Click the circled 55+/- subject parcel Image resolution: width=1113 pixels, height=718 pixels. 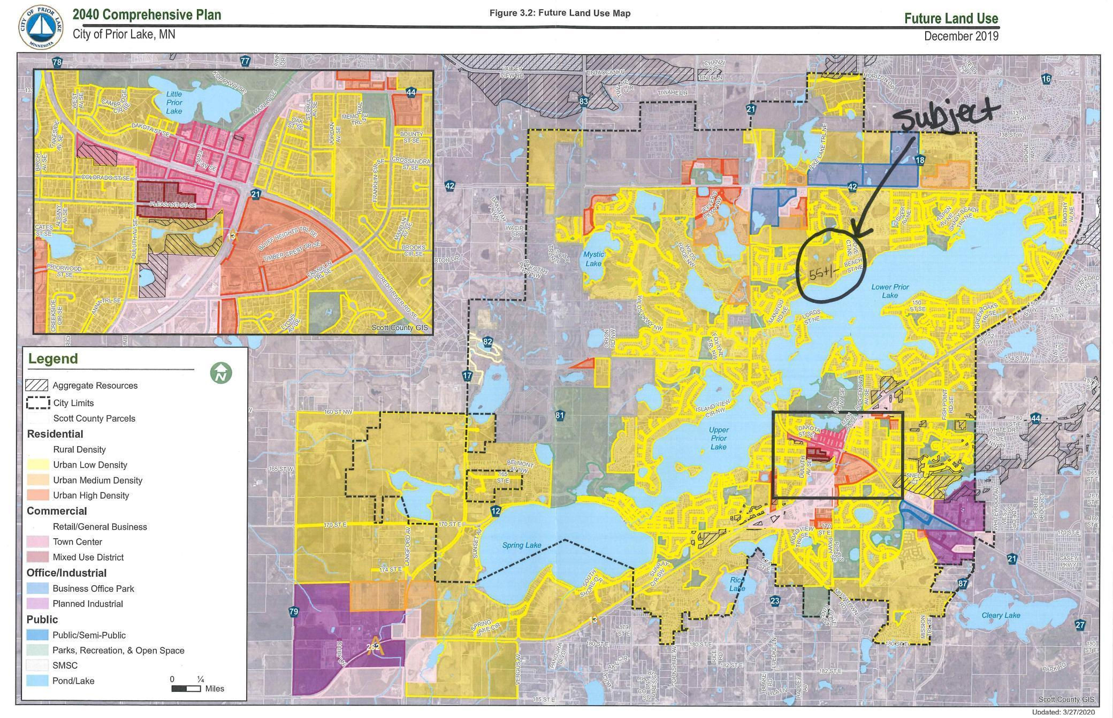tap(831, 266)
